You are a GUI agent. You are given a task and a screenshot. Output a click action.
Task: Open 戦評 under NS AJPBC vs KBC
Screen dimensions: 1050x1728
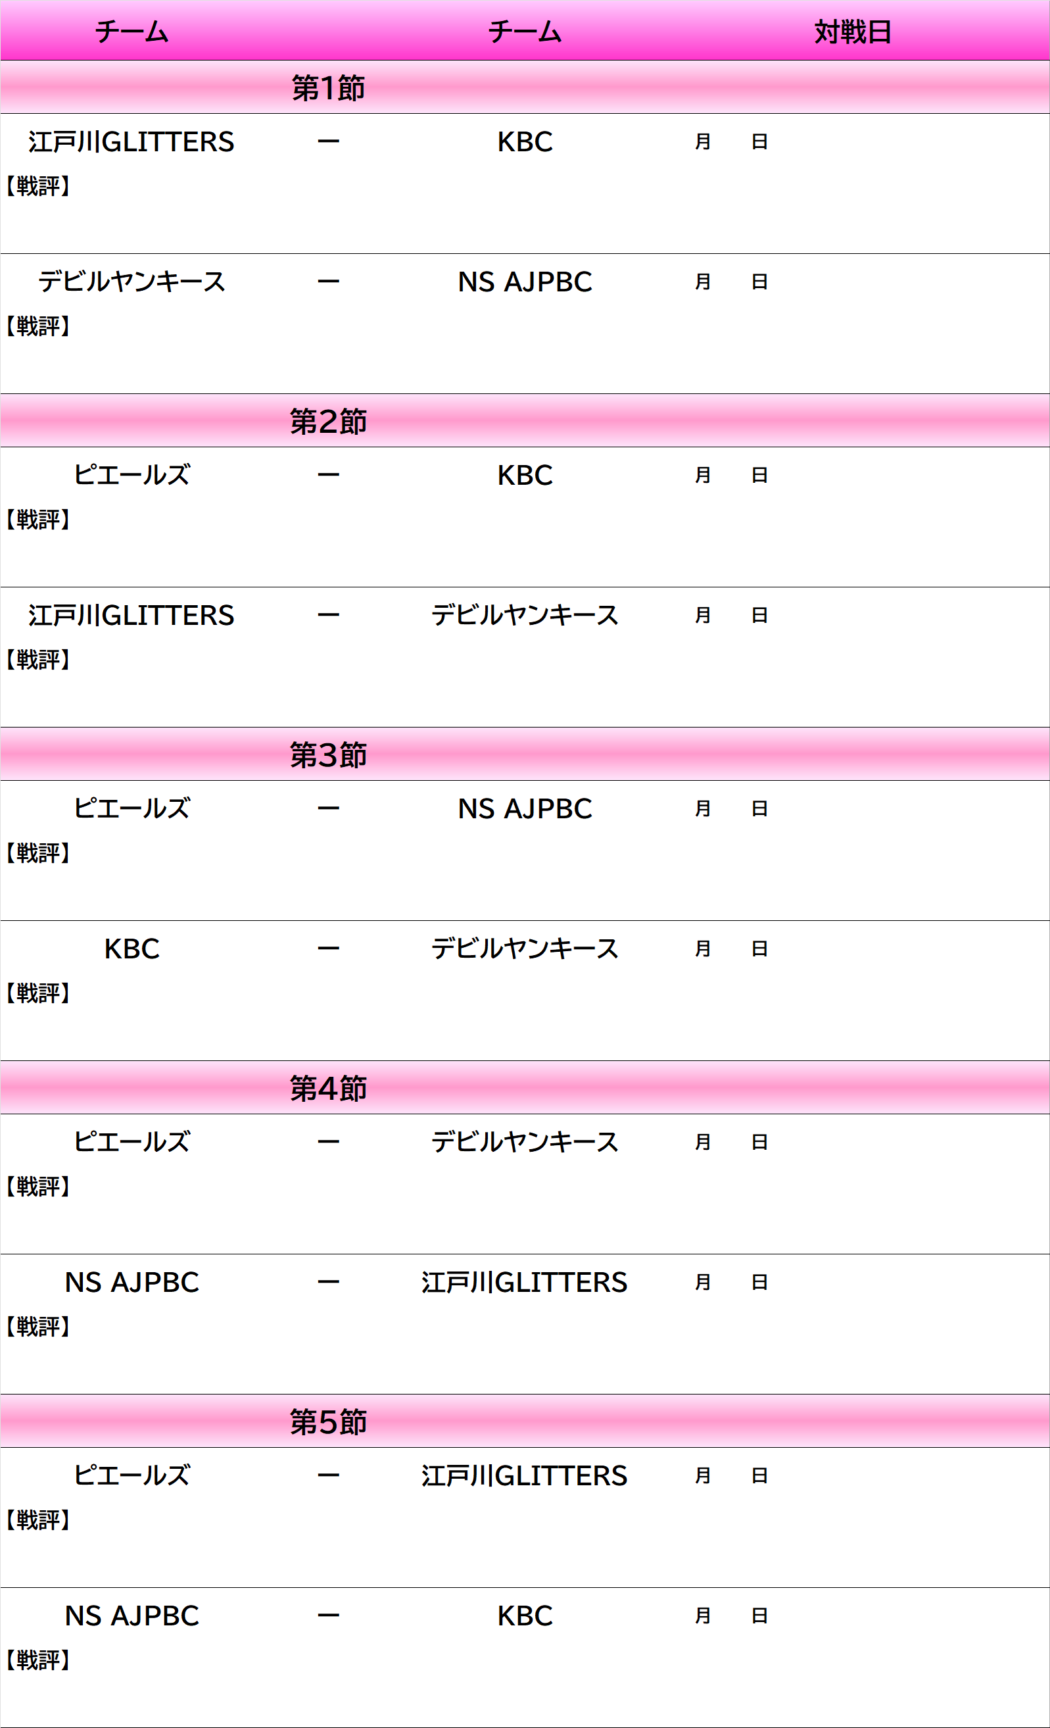pyautogui.click(x=38, y=1661)
